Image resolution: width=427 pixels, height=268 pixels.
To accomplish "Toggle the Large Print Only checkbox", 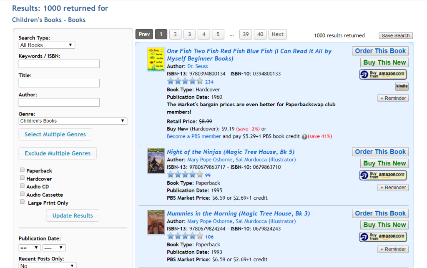I will tap(22, 202).
